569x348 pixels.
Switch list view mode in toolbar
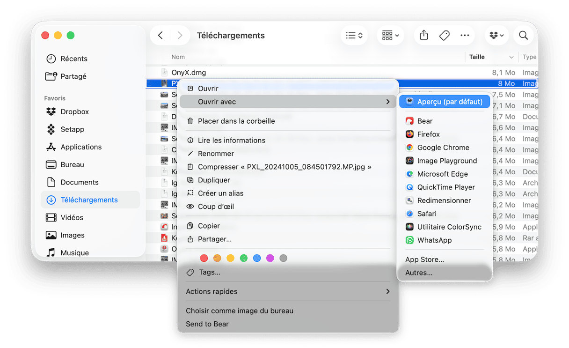coord(354,36)
